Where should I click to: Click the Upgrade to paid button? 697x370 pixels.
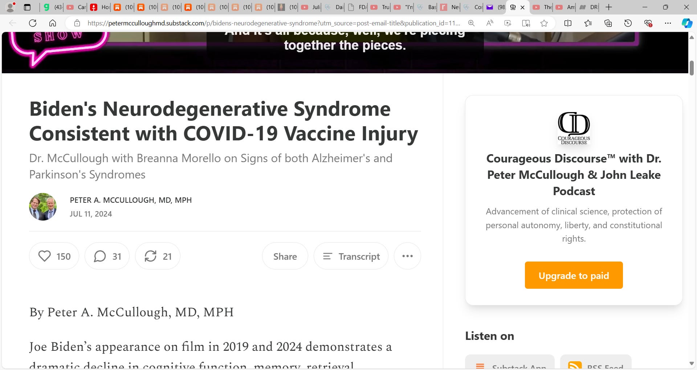(x=574, y=275)
